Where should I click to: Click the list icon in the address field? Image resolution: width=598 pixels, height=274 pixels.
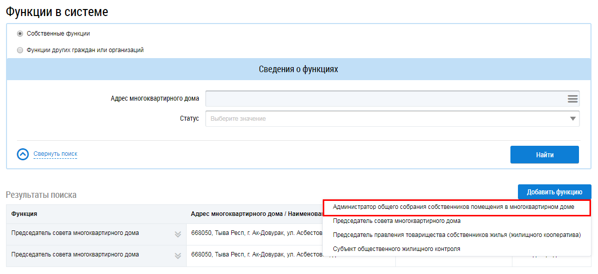click(x=572, y=99)
